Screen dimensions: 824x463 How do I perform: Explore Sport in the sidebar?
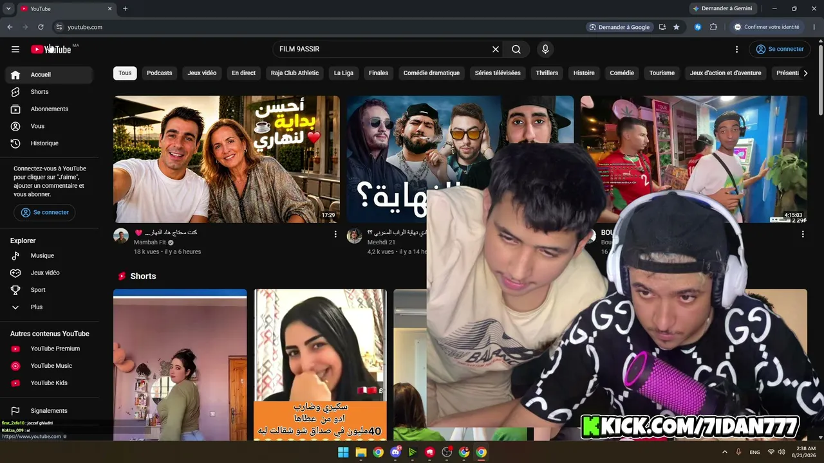49,290
